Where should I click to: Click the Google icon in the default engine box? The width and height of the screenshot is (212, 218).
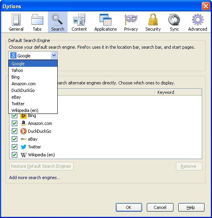[x=13, y=55]
